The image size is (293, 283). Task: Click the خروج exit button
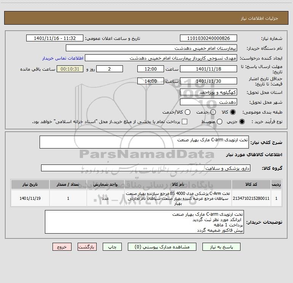click(62, 247)
